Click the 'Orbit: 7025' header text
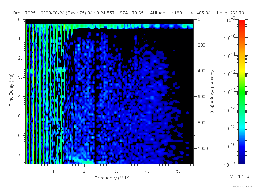 click(x=24, y=13)
